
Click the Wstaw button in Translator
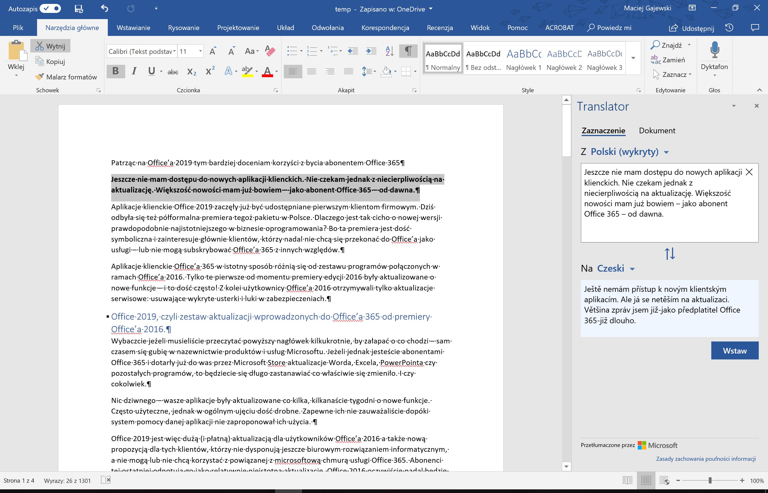tap(735, 350)
